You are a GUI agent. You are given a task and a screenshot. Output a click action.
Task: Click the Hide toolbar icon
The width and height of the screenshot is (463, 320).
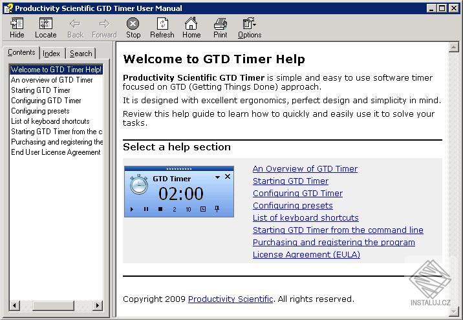(x=17, y=24)
